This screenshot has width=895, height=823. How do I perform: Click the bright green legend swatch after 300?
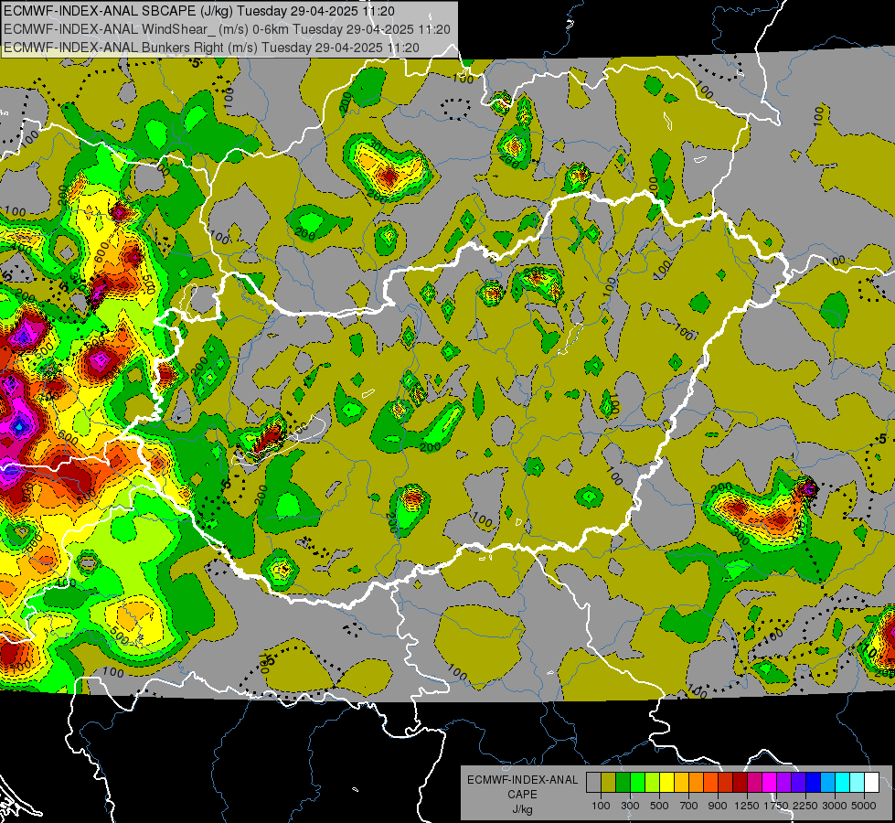pyautogui.click(x=637, y=783)
